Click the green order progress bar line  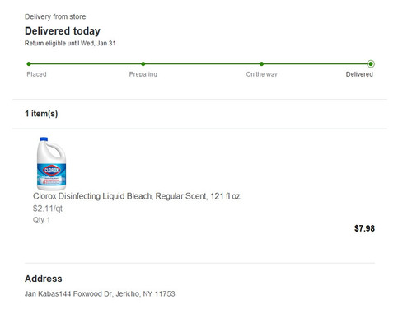199,64
